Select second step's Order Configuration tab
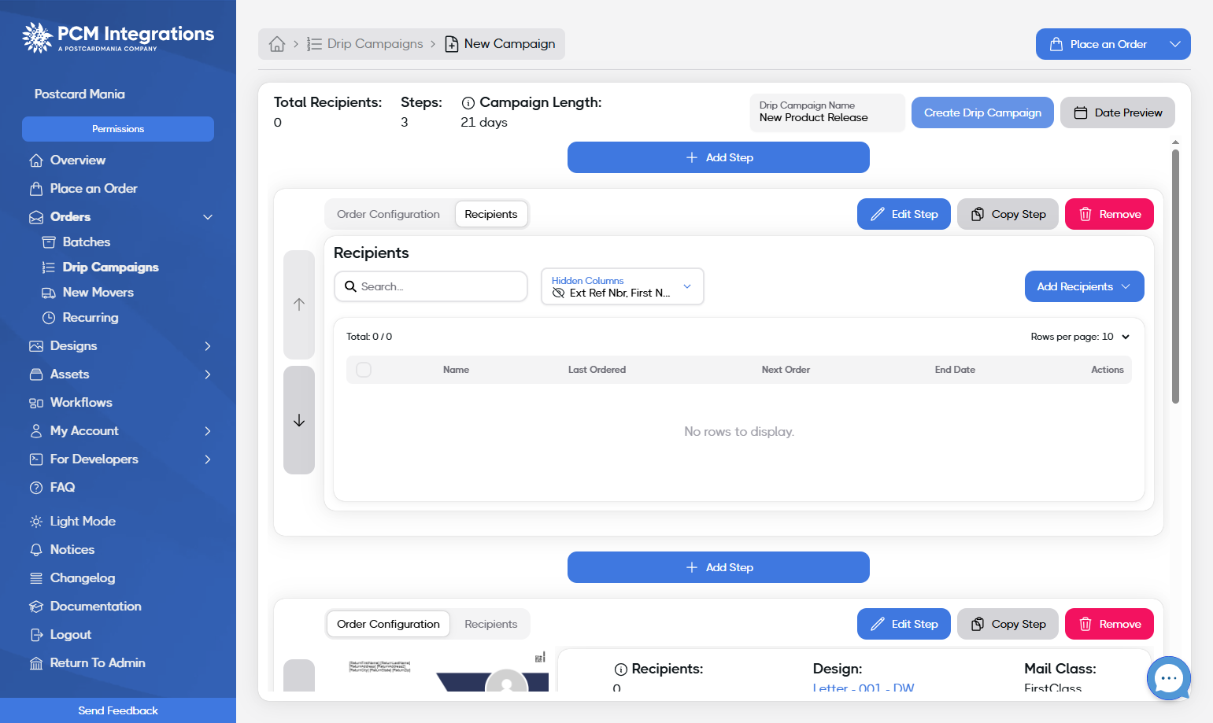This screenshot has height=723, width=1213. [x=388, y=624]
